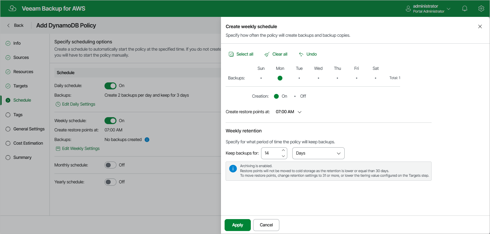Click the Edit Daily Settings clock icon
490x234 pixels.
click(x=58, y=104)
